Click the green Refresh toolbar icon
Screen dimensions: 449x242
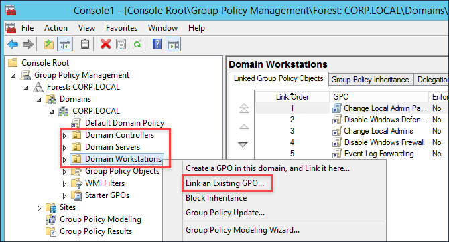point(137,45)
